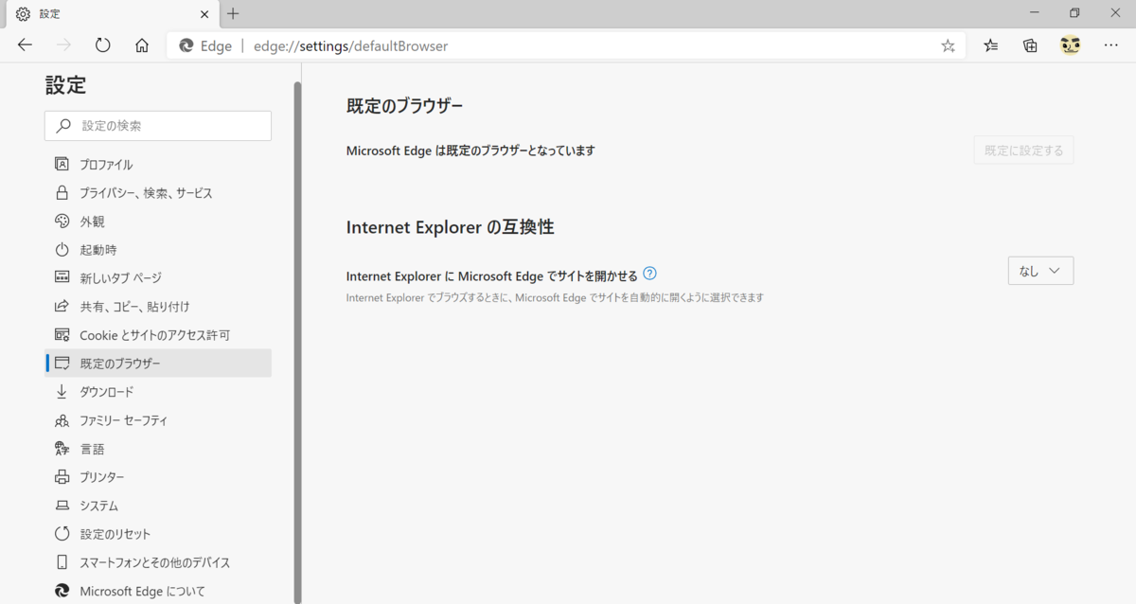Reload the page with refresh icon
The image size is (1136, 604).
click(103, 45)
